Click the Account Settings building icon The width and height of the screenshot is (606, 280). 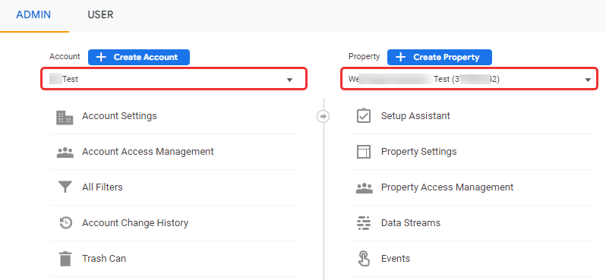[x=65, y=118]
